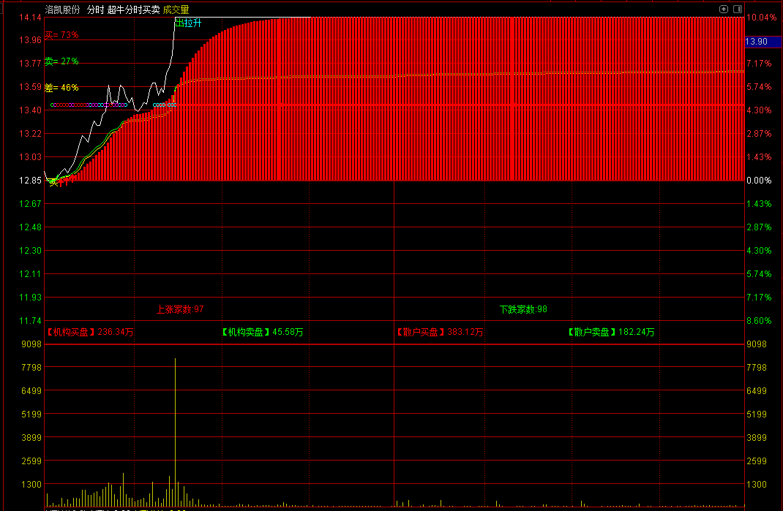This screenshot has height=511, width=783.
Task: Click 【散户卖盘】182.24万 value
Action: pyautogui.click(x=611, y=332)
